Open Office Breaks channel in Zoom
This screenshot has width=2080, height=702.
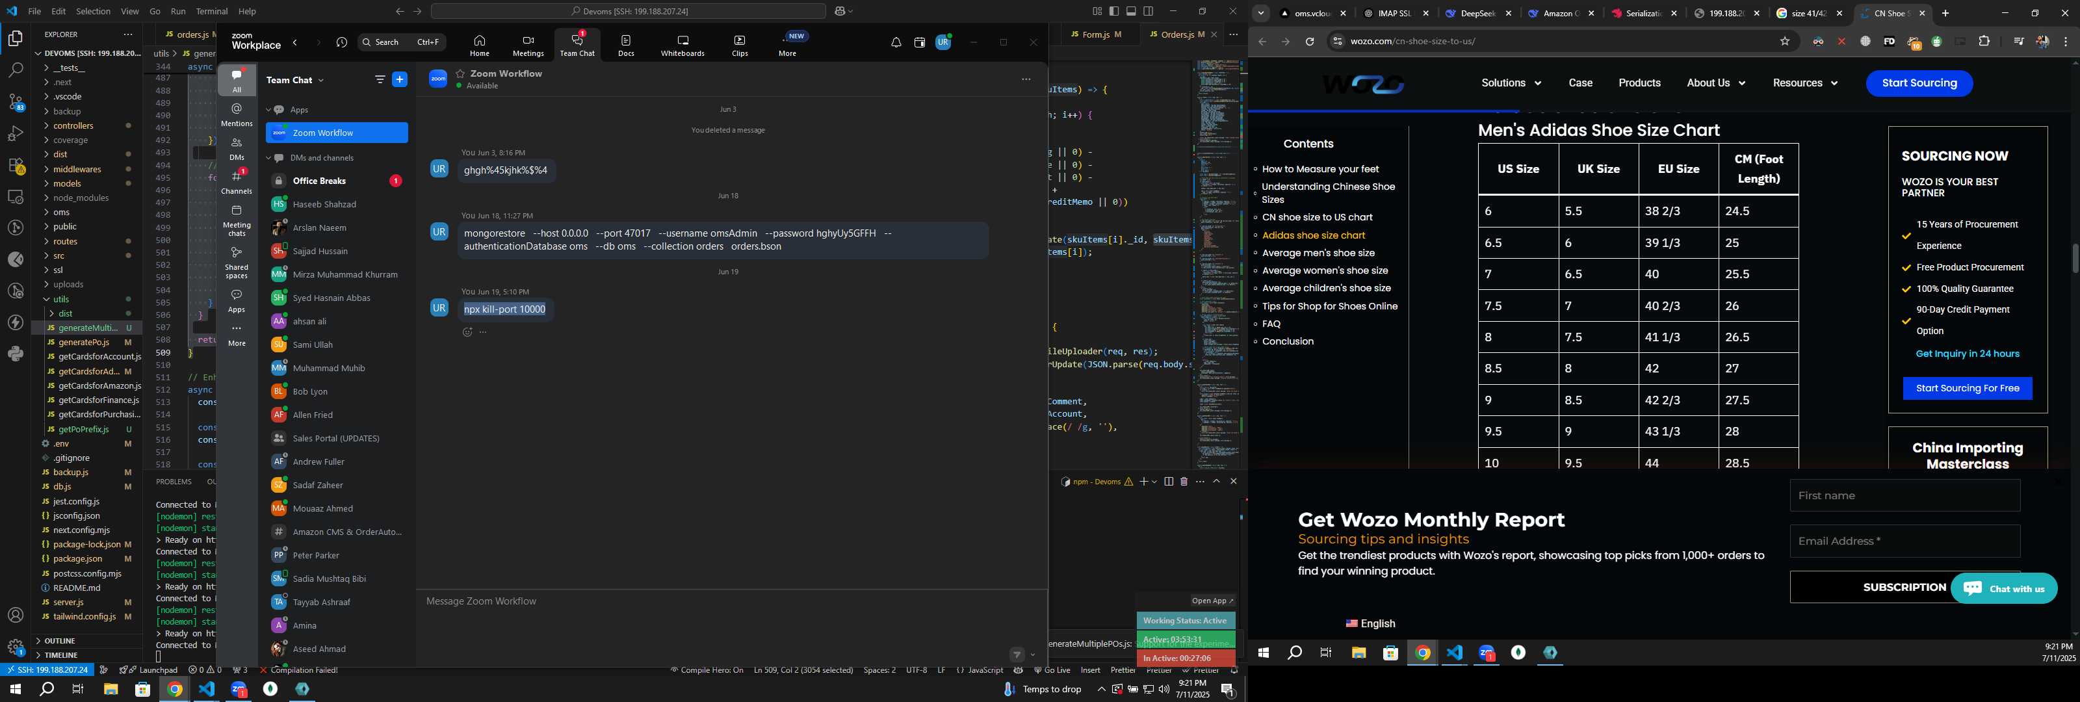click(337, 181)
